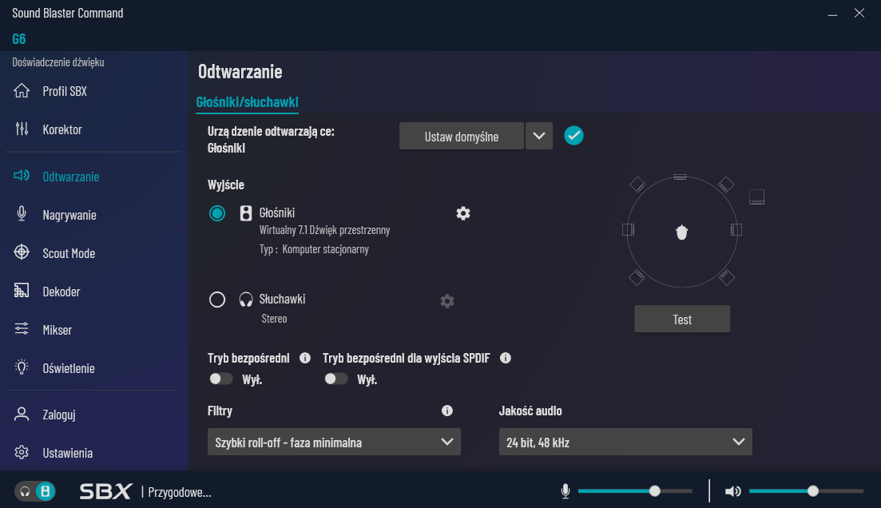This screenshot has height=508, width=881.
Task: Mute output via bottom bar speaker icon
Action: click(732, 491)
